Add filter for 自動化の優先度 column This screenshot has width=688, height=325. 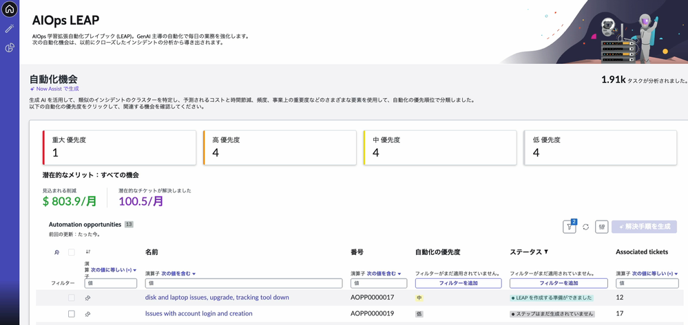458,283
